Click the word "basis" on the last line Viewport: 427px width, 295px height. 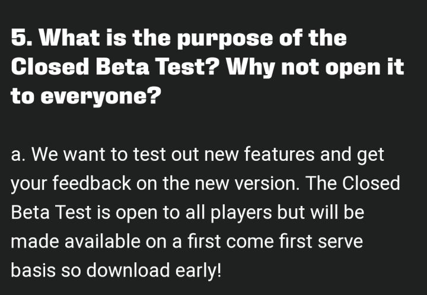[31, 270]
